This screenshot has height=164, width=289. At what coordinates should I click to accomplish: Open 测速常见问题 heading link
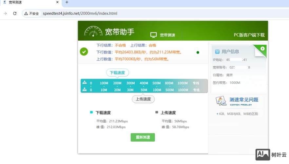[x=244, y=100]
